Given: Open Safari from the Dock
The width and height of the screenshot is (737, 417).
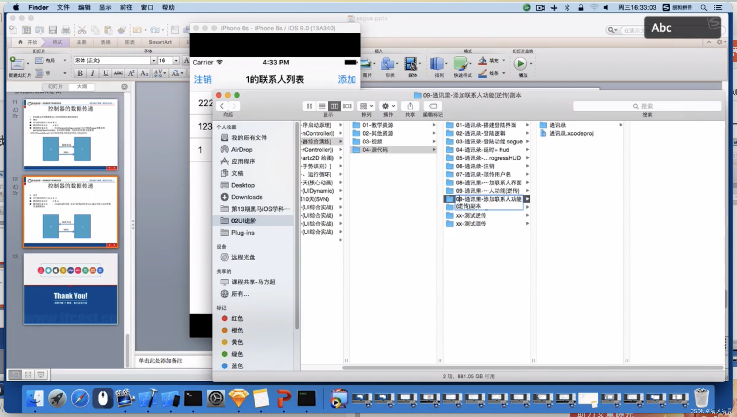Looking at the screenshot, I should pyautogui.click(x=80, y=398).
